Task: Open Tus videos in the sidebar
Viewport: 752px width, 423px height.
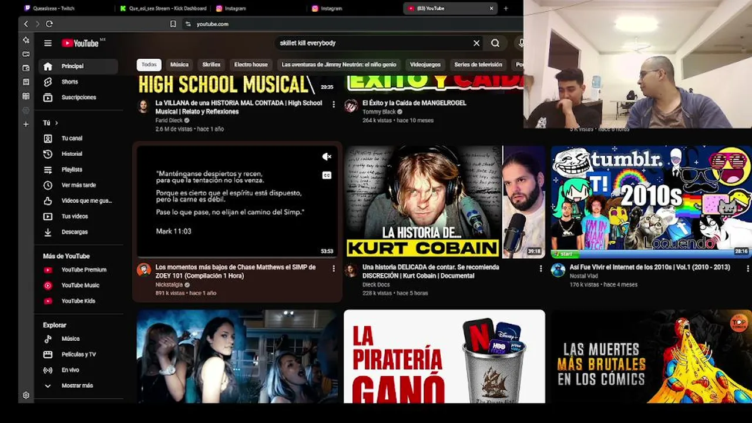Action: pos(78,216)
